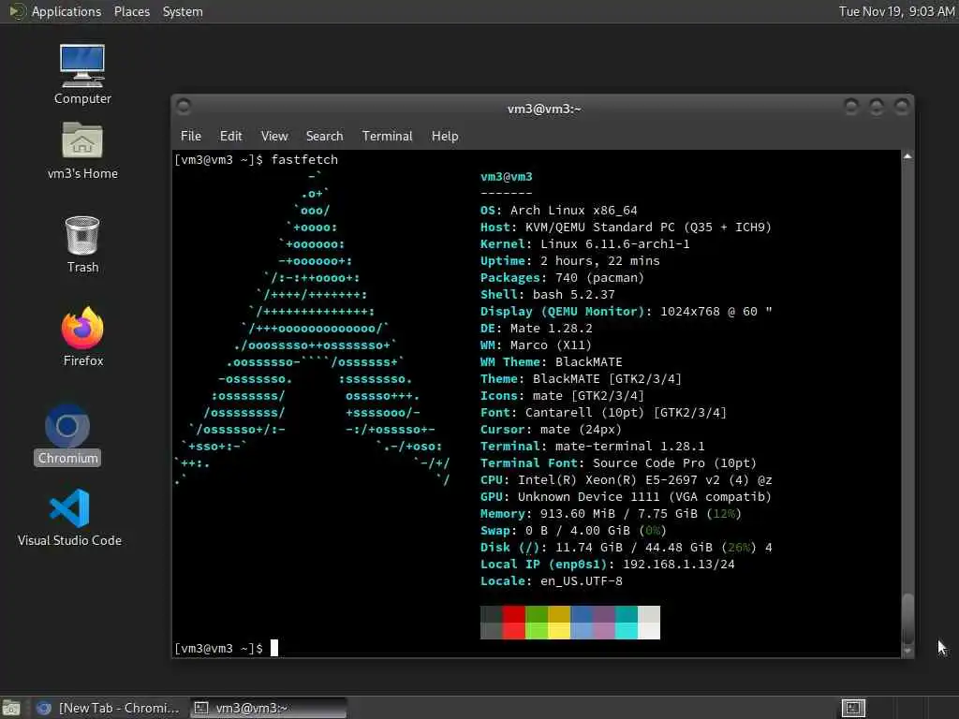Switch to the New Tab - Chromium taskbar window
Screen dimensions: 959x719
(x=109, y=708)
